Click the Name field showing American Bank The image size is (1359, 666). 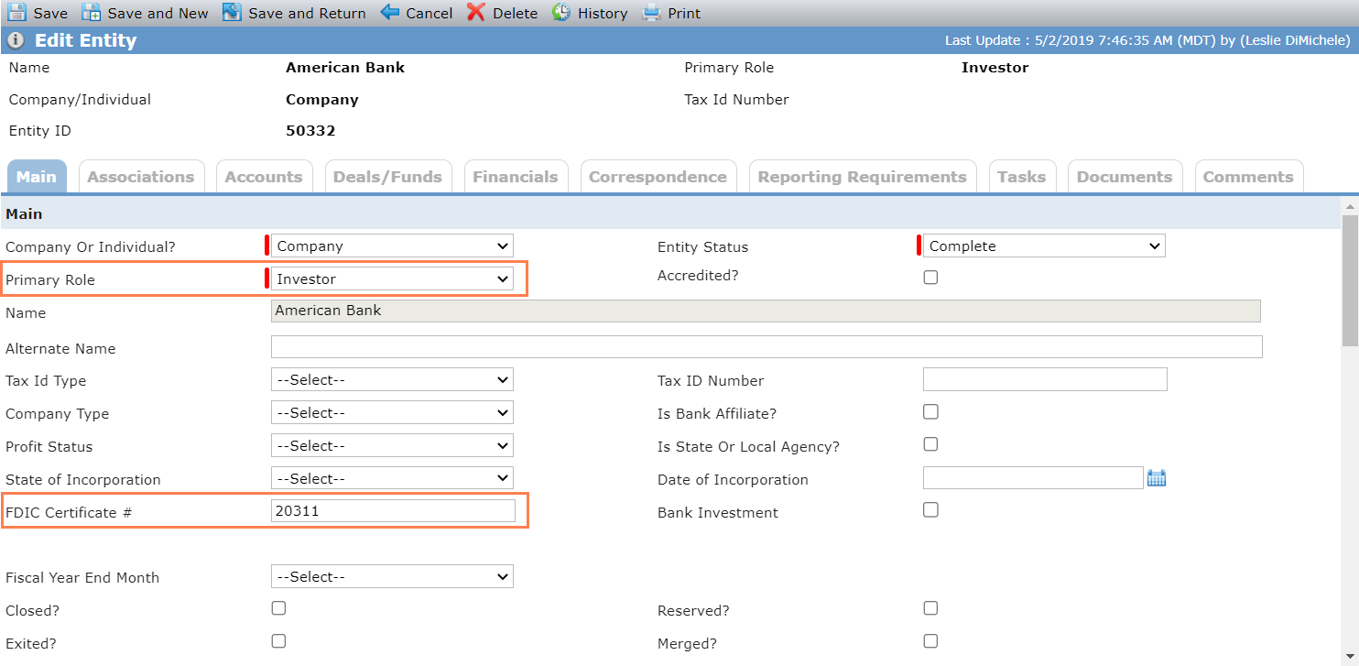pyautogui.click(x=766, y=311)
